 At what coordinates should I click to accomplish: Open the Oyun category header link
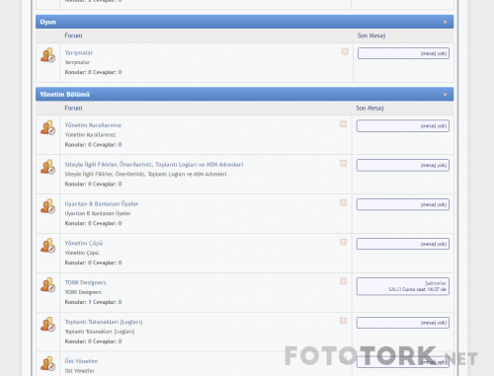tap(48, 22)
